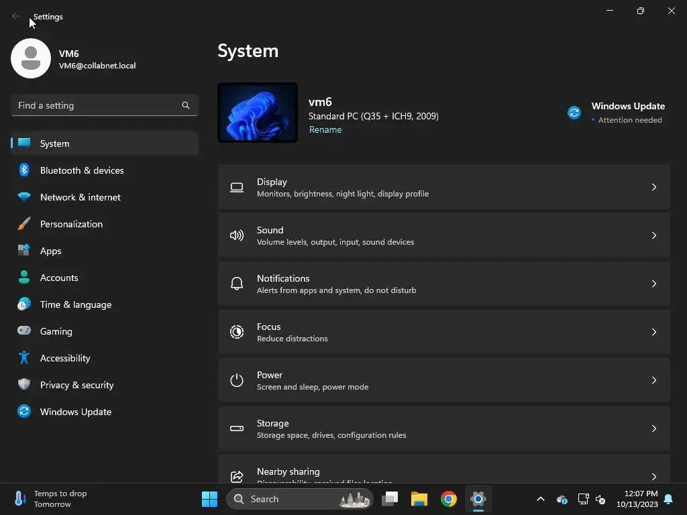Open the Focus settings chevron
This screenshot has height=515, width=687.
653,332
